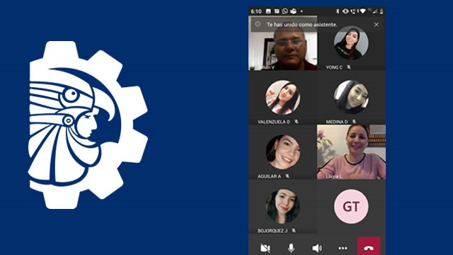Viewport: 453px width, 255px height.
Task: Hang up with the red call button
Action: pyautogui.click(x=369, y=246)
